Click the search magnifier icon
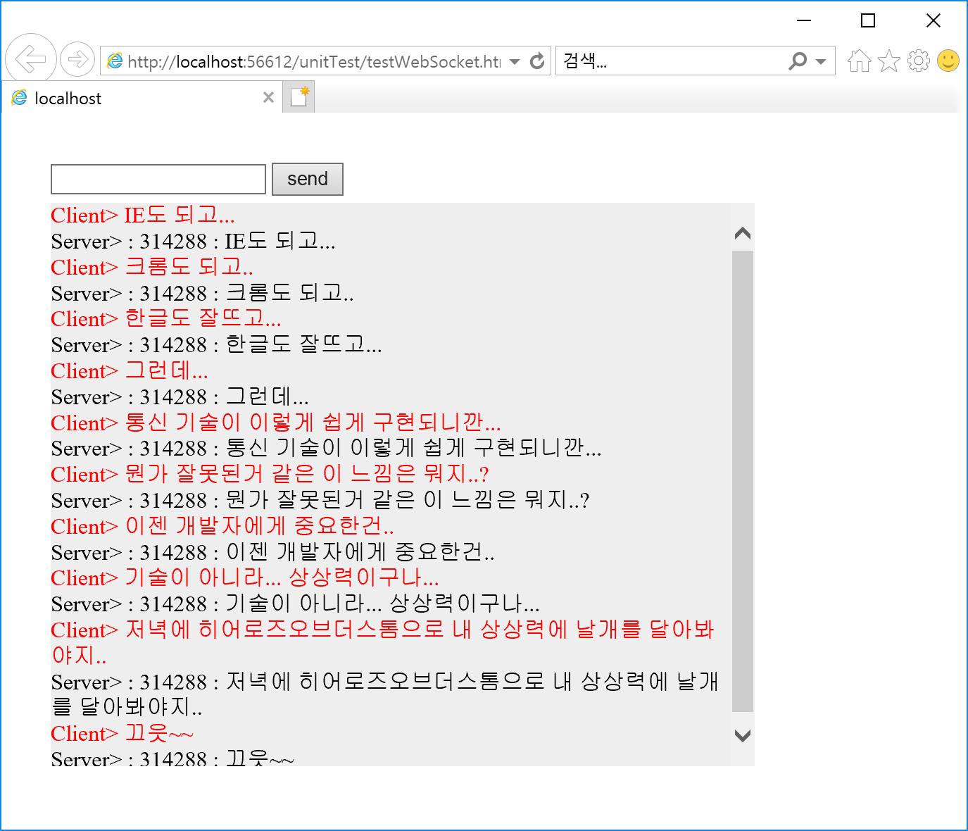968x831 pixels. pos(798,61)
